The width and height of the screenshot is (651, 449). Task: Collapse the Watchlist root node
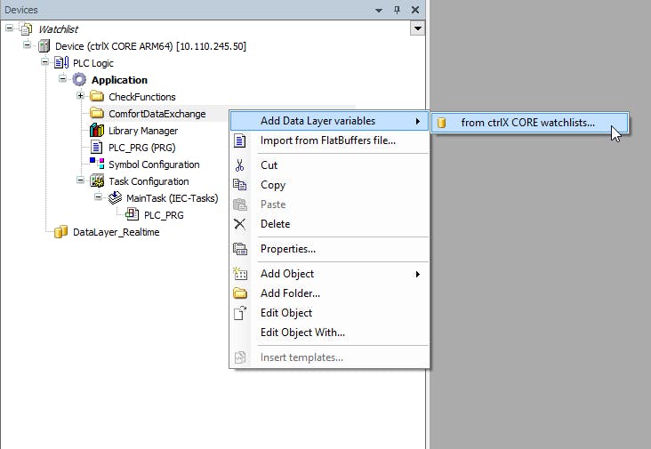pyautogui.click(x=9, y=28)
